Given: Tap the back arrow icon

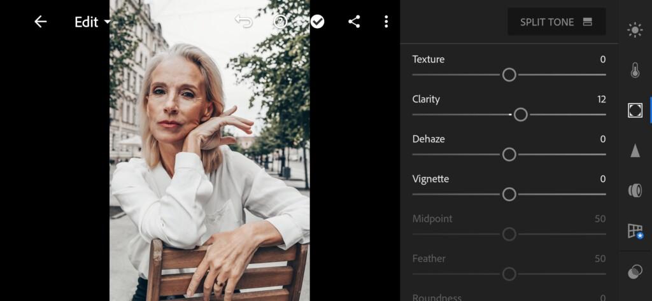Looking at the screenshot, I should coord(40,22).
